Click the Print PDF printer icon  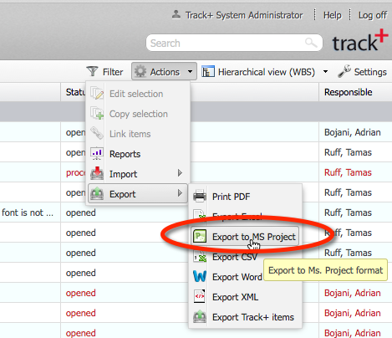pyautogui.click(x=200, y=196)
